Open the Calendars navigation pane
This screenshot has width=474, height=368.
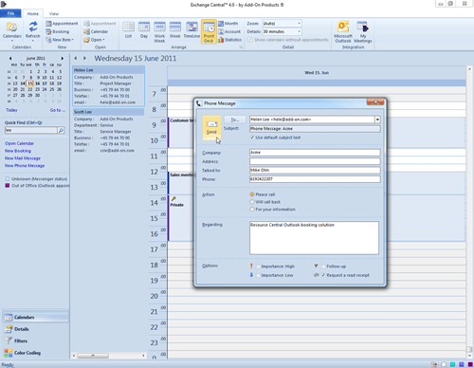[35, 317]
